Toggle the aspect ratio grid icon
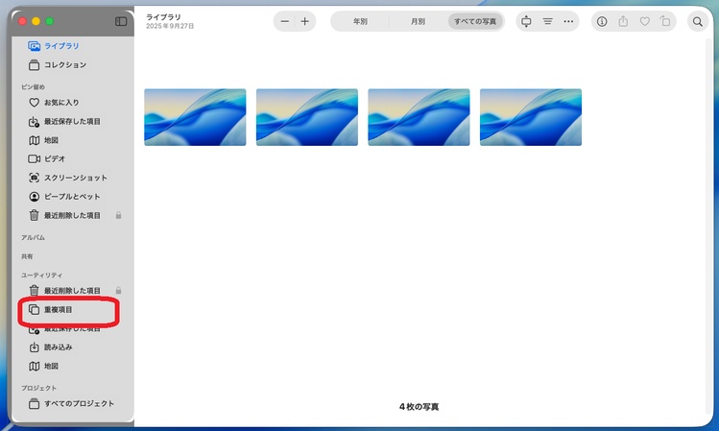719x431 pixels. point(526,21)
